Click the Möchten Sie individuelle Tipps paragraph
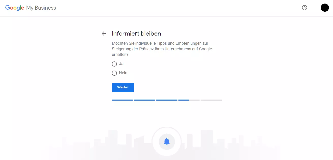333x160 pixels. point(162,49)
